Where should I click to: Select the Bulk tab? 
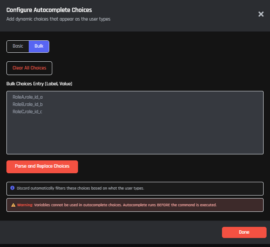click(39, 46)
